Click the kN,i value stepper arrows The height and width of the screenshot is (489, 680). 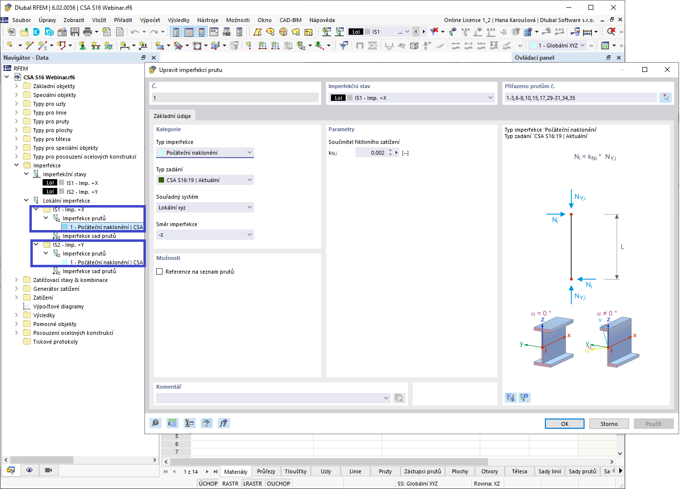click(x=390, y=153)
